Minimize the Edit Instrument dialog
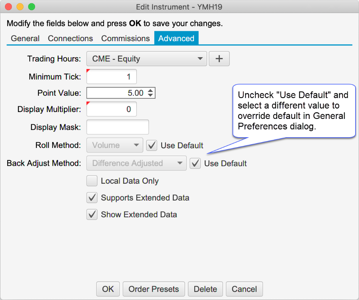Screen dimensions: 359x300 coord(20,7)
